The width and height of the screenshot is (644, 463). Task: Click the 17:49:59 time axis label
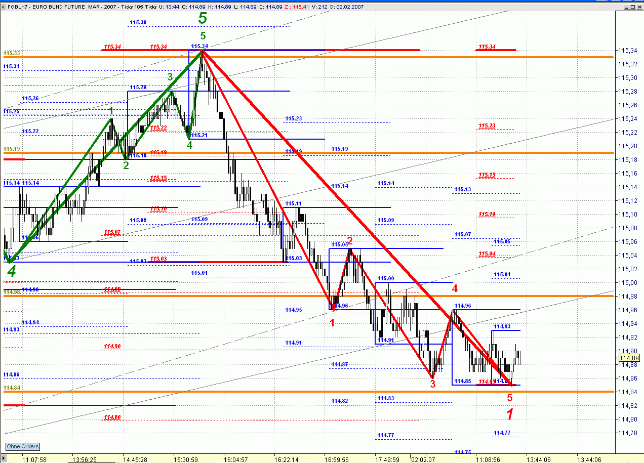[388, 459]
